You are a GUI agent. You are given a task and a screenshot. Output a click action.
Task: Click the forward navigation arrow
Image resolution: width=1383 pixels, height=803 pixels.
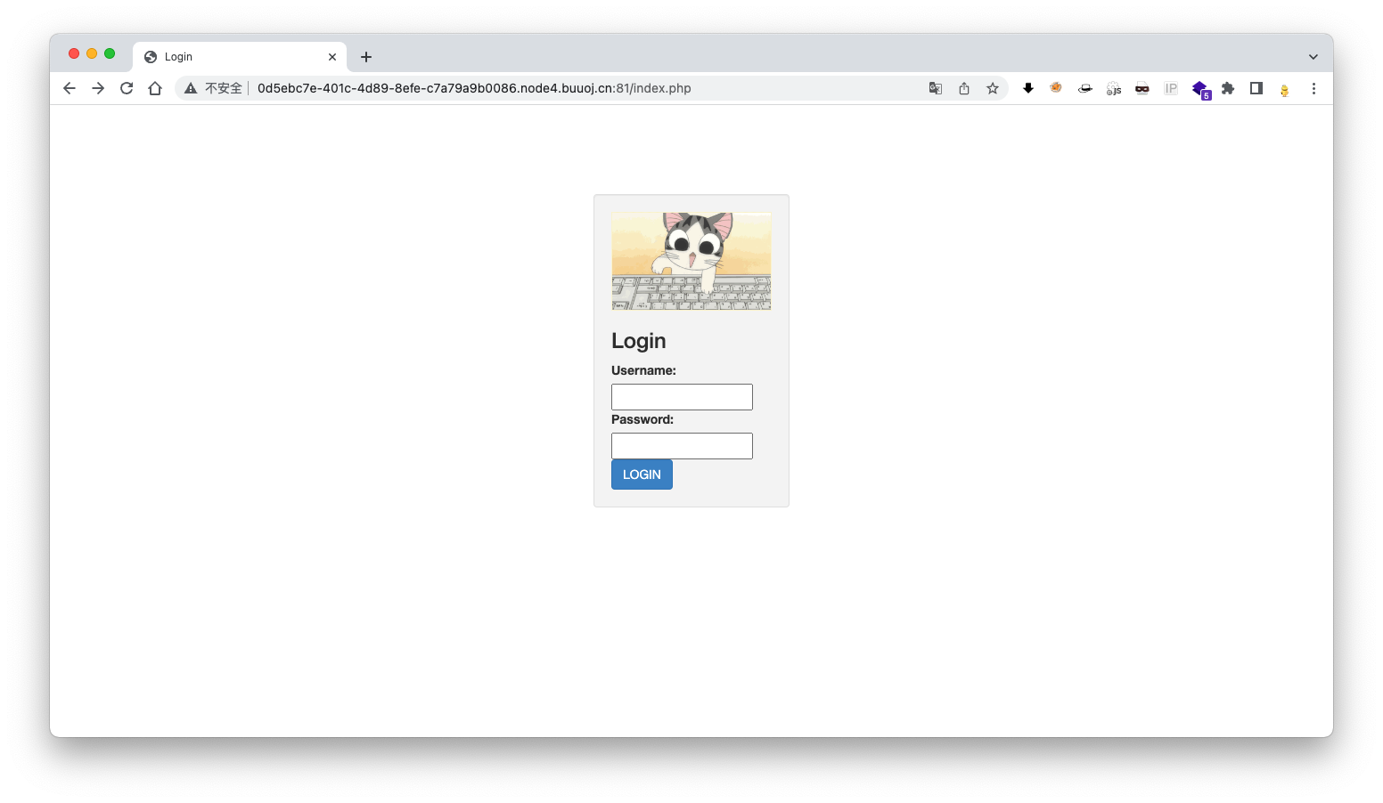98,88
